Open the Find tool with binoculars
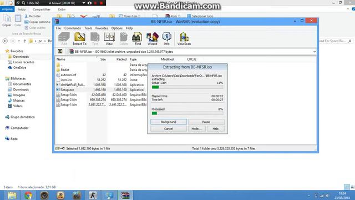This screenshot has height=200, width=355. point(138,39)
